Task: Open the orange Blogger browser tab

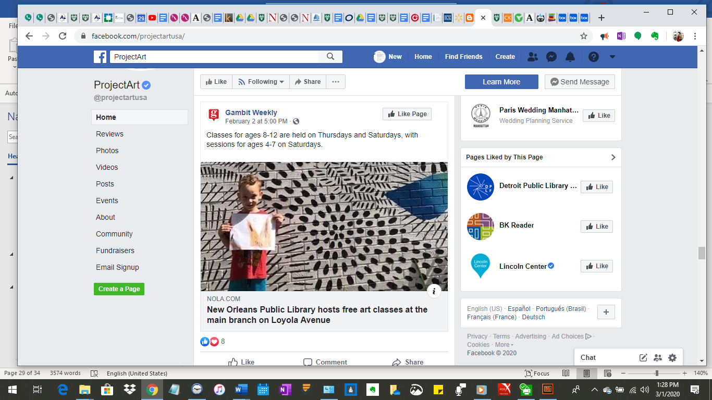Action: 469,18
